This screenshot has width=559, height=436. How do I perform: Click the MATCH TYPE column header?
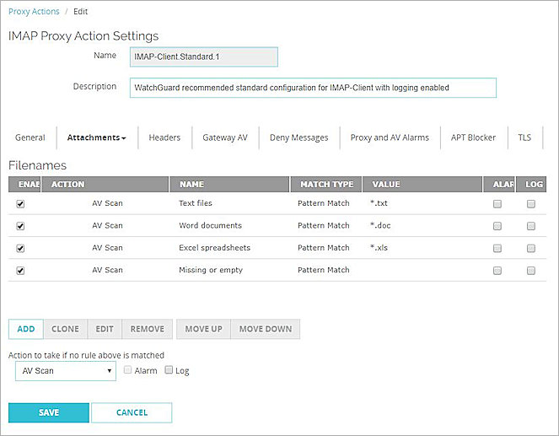tap(326, 185)
